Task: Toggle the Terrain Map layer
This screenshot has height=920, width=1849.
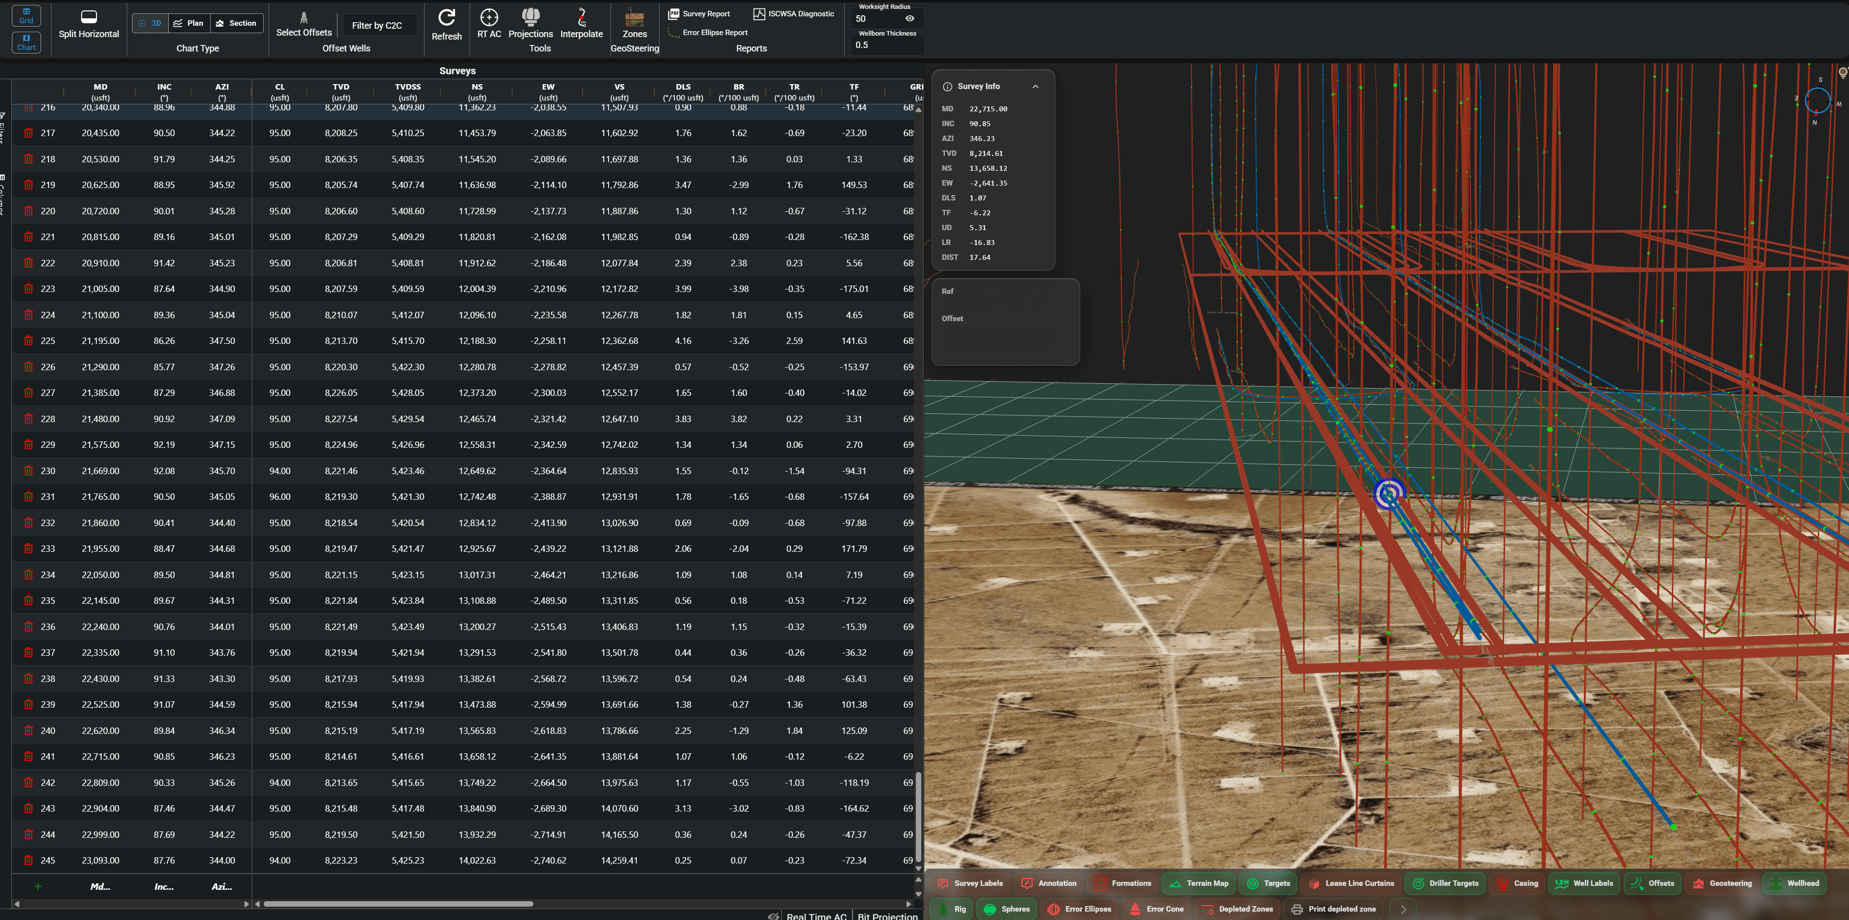Action: [x=1199, y=883]
